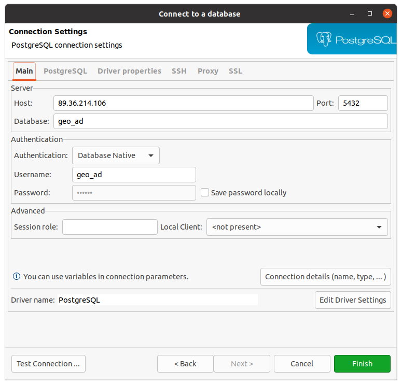Minimize the Connect to a database window
Viewport: 402px width, 385px height.
(x=354, y=13)
